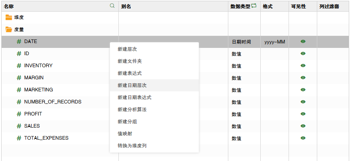Click the 维度 folder icon

pos(9,18)
